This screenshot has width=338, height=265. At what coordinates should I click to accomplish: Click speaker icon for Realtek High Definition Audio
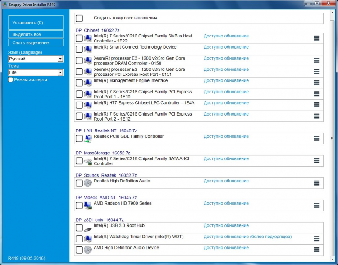tap(88, 183)
